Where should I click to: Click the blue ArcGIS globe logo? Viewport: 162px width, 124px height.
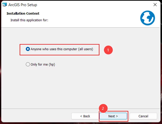tap(147, 18)
